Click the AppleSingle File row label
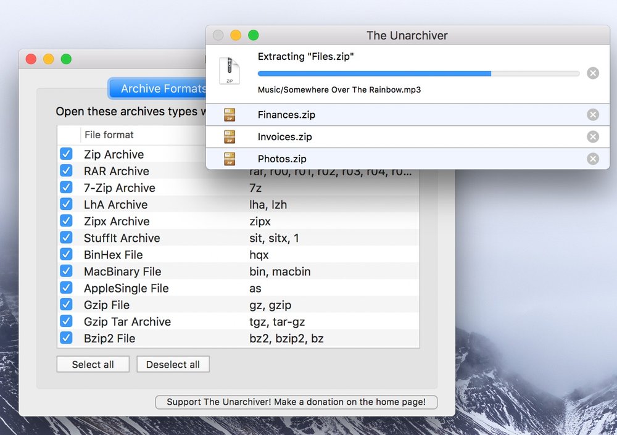The image size is (617, 435). coord(126,288)
